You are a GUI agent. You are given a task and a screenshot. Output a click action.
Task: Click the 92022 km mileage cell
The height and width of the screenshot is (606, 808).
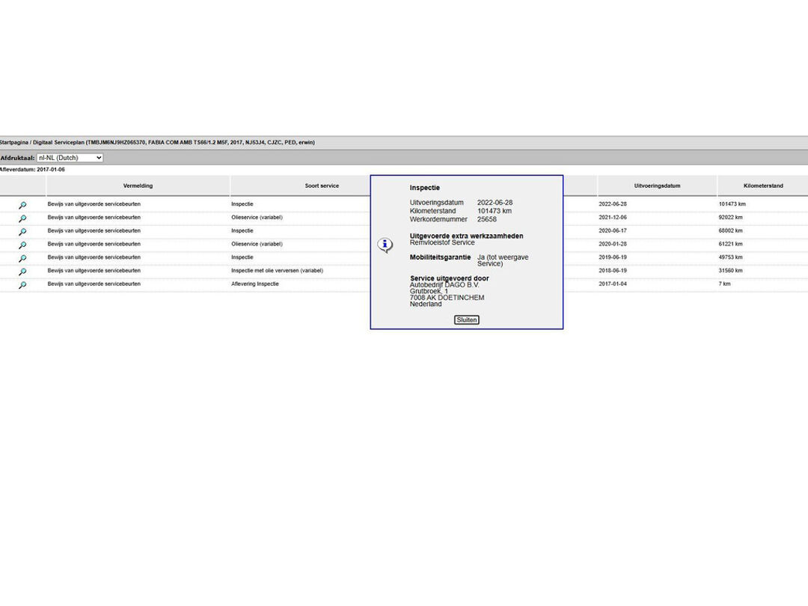pos(731,217)
